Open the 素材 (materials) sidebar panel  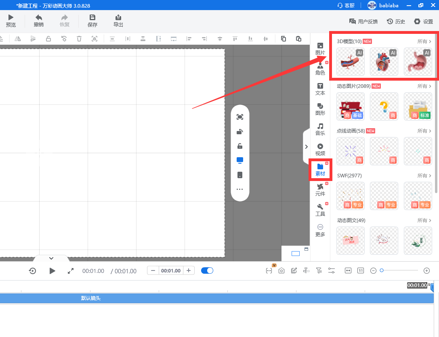tap(320, 169)
